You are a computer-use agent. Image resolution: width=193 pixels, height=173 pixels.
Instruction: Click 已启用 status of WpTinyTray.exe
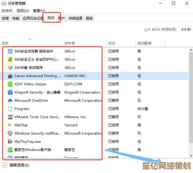[114, 141]
